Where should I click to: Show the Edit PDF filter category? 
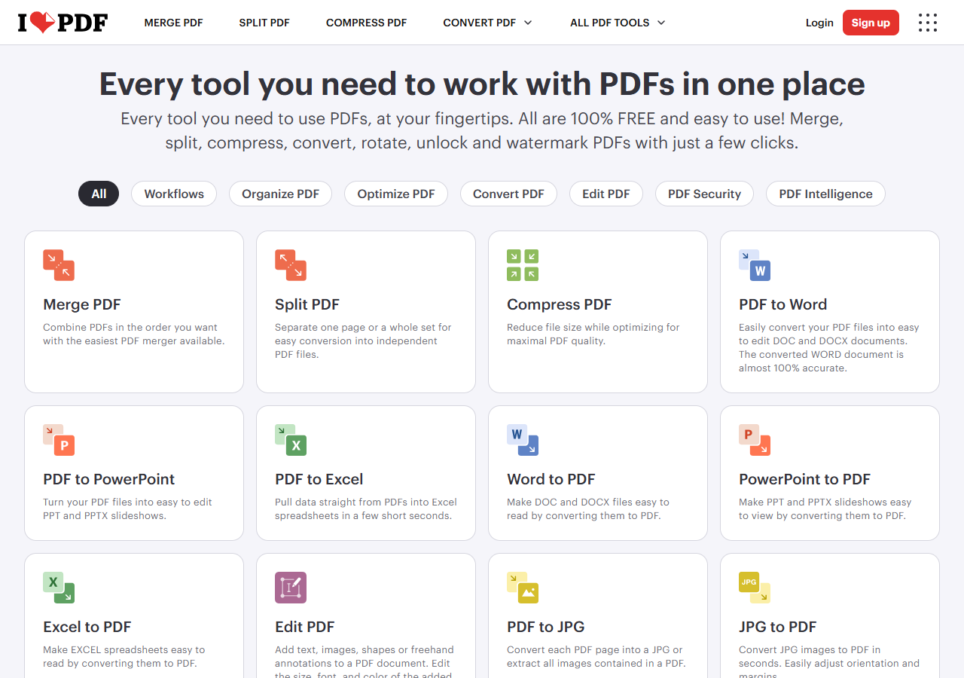(x=606, y=194)
